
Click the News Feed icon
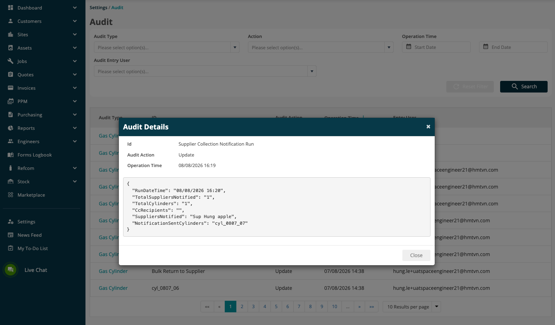pyautogui.click(x=11, y=235)
